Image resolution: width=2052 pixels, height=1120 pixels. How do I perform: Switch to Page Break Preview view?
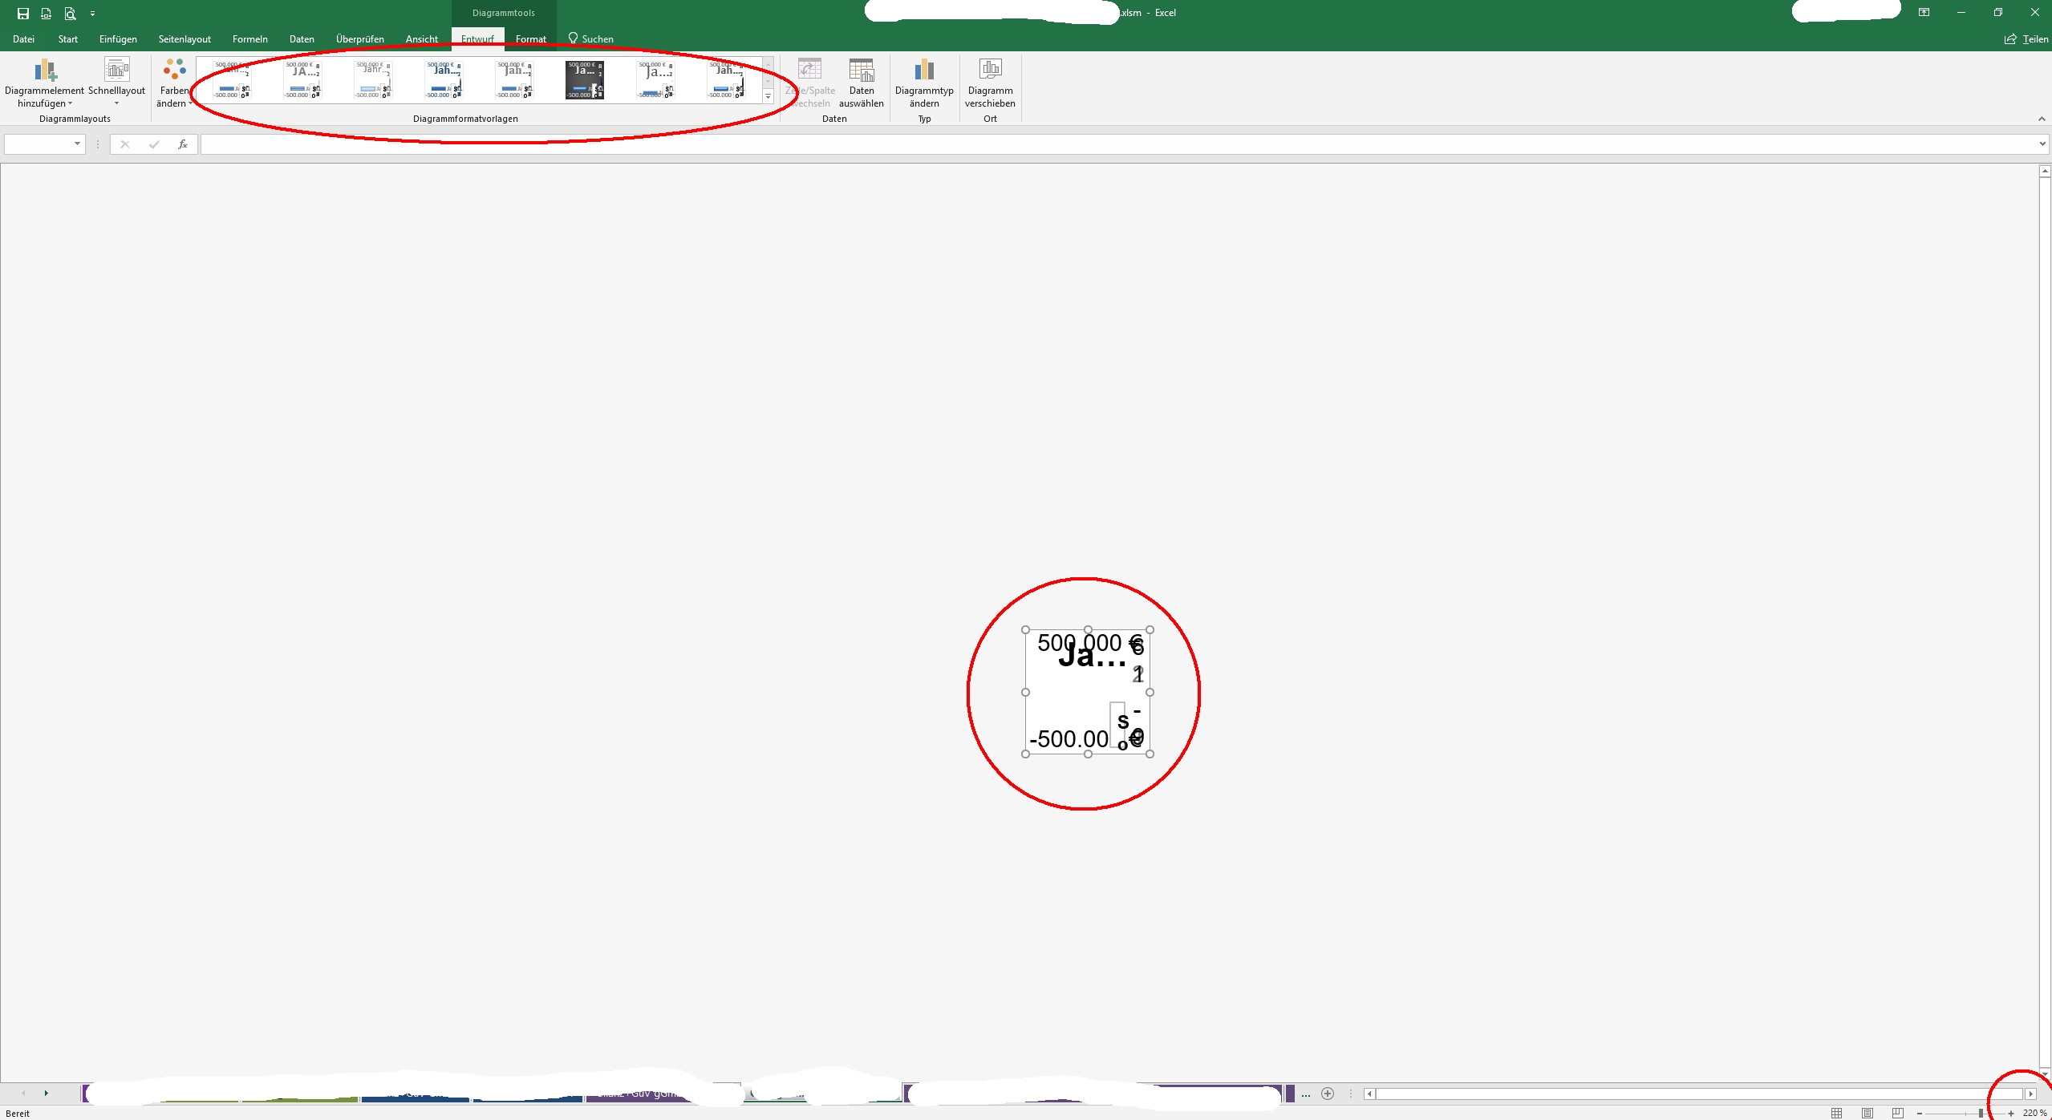pyautogui.click(x=1897, y=1113)
